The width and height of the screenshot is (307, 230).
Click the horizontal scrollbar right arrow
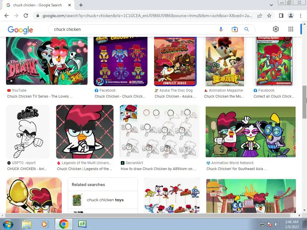coord(300,215)
